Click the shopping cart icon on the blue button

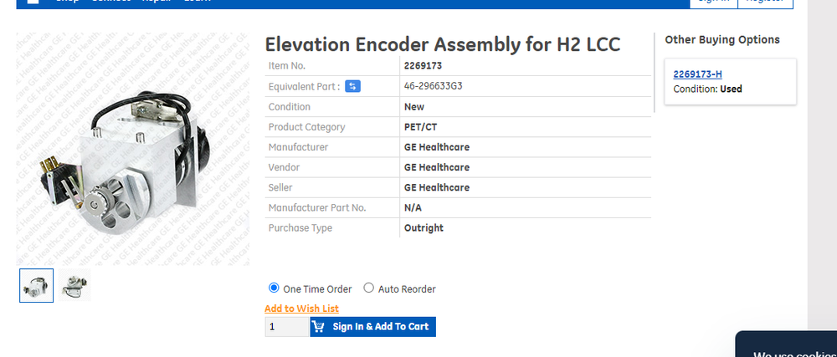click(319, 327)
